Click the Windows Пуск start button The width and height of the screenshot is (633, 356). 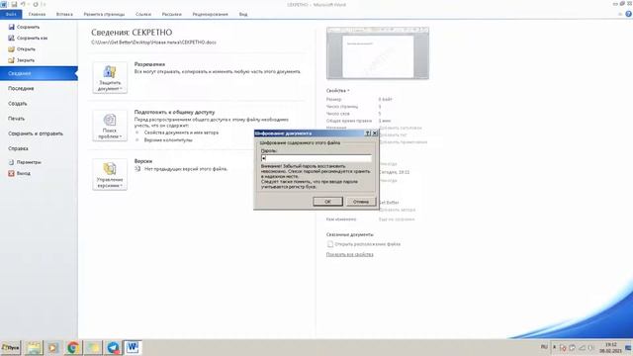pyautogui.click(x=11, y=347)
